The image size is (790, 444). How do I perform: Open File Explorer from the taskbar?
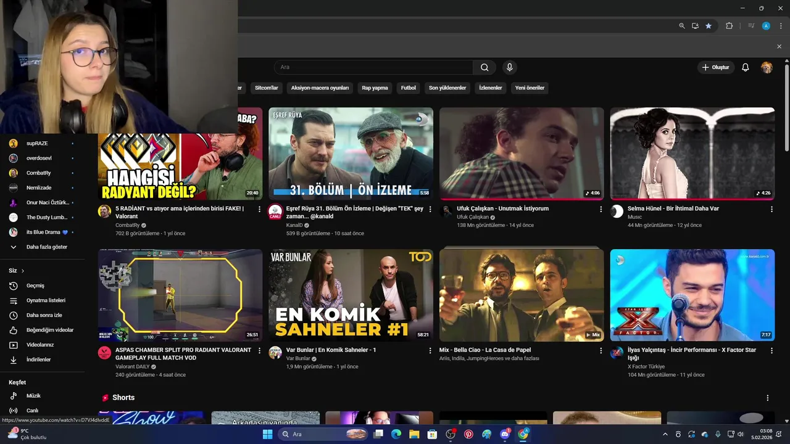click(x=414, y=434)
